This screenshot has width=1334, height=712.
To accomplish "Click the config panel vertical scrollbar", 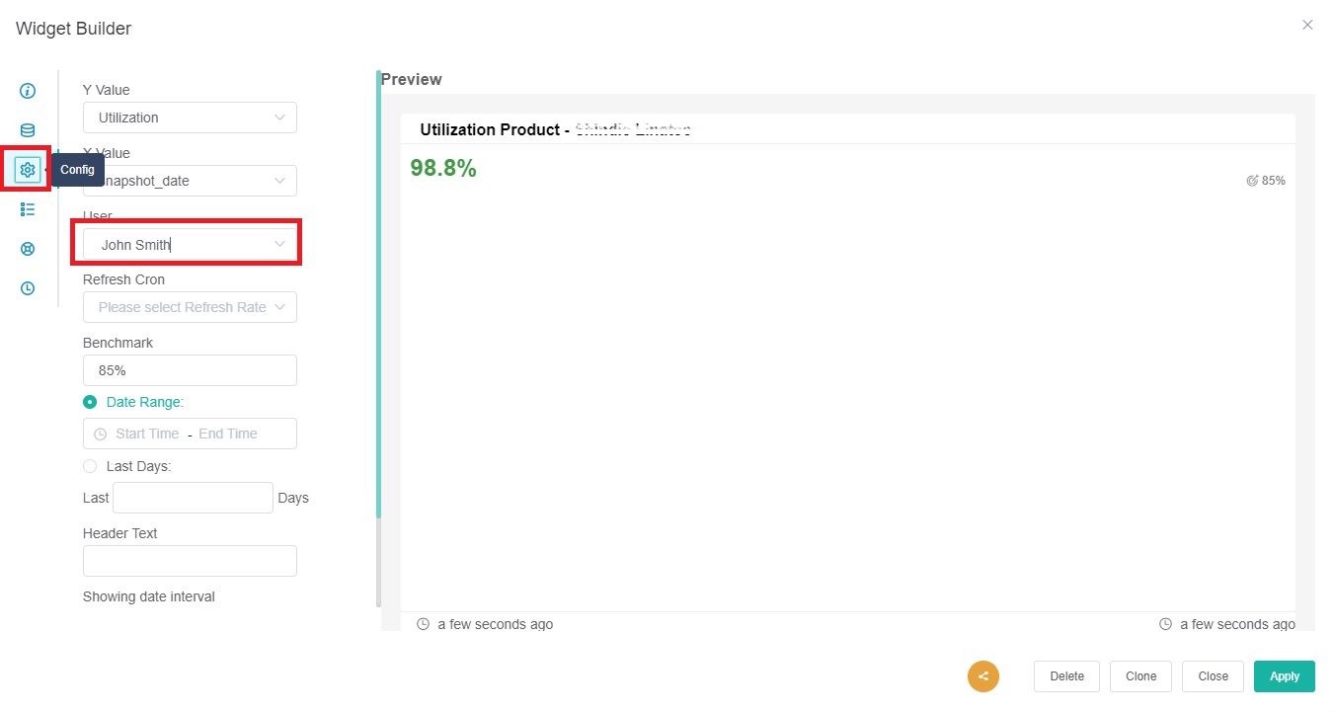I will 378,296.
